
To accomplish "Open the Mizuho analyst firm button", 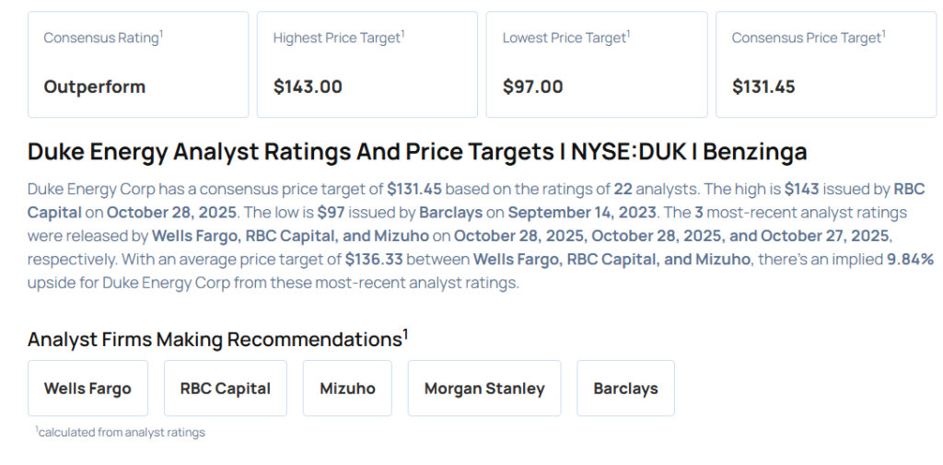I will click(x=347, y=389).
